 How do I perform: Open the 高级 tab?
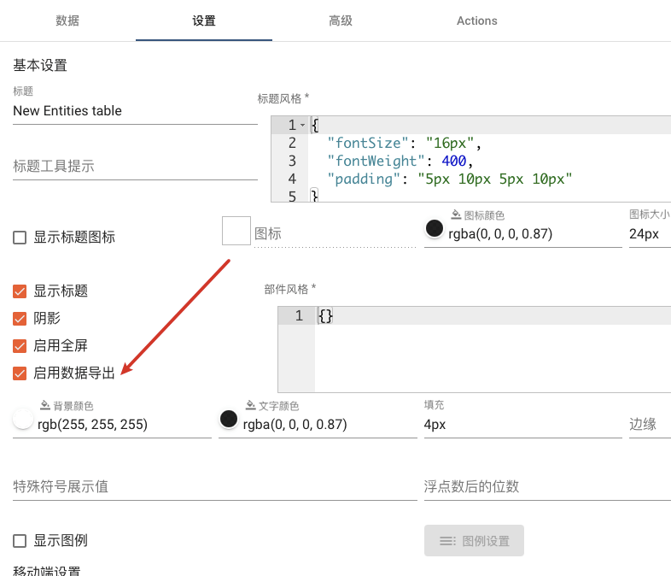(x=341, y=21)
